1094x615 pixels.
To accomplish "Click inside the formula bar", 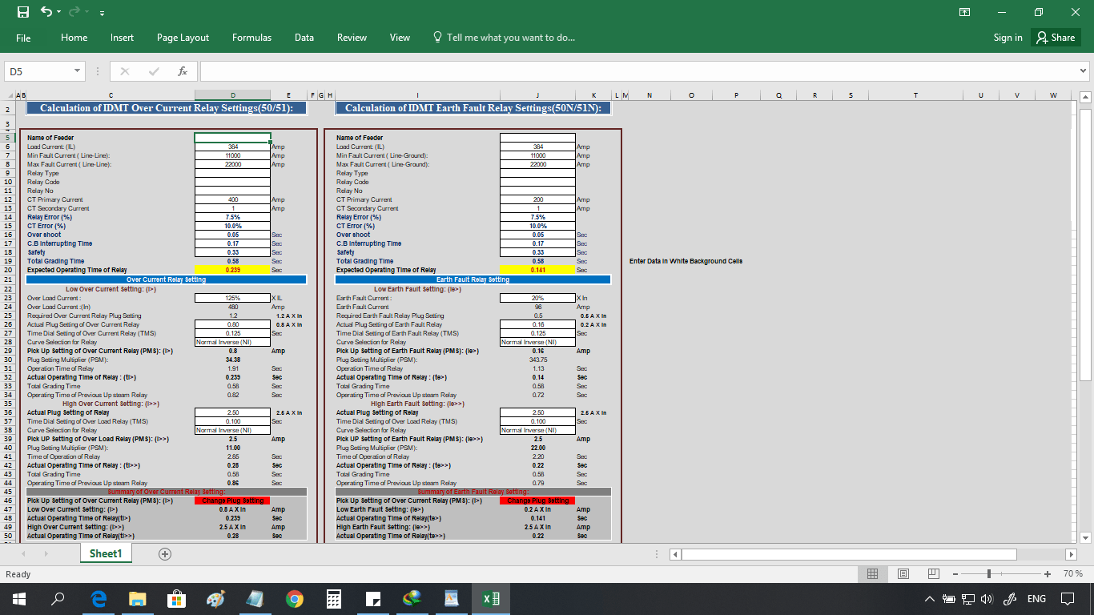I will 638,72.
